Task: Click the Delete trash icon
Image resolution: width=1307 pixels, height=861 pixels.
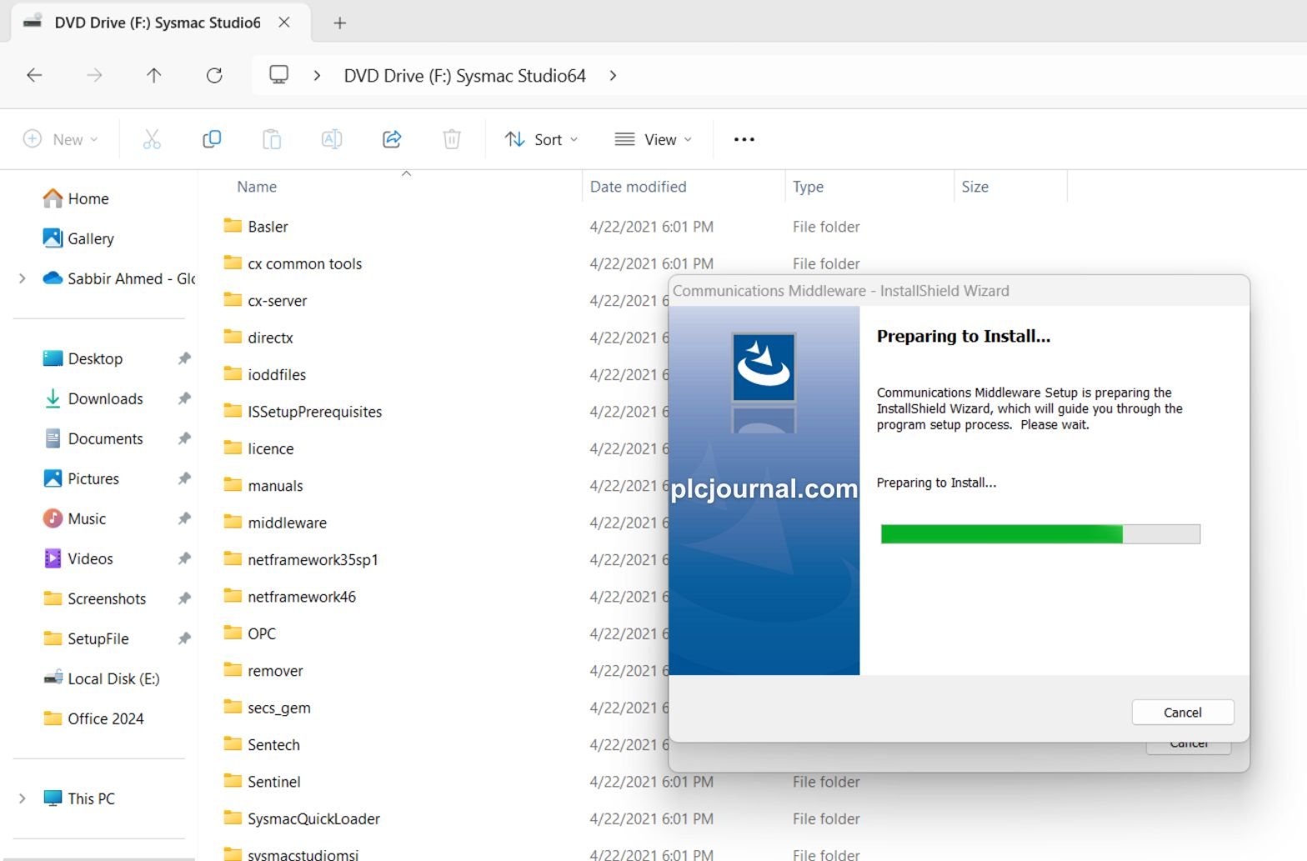Action: pyautogui.click(x=452, y=139)
